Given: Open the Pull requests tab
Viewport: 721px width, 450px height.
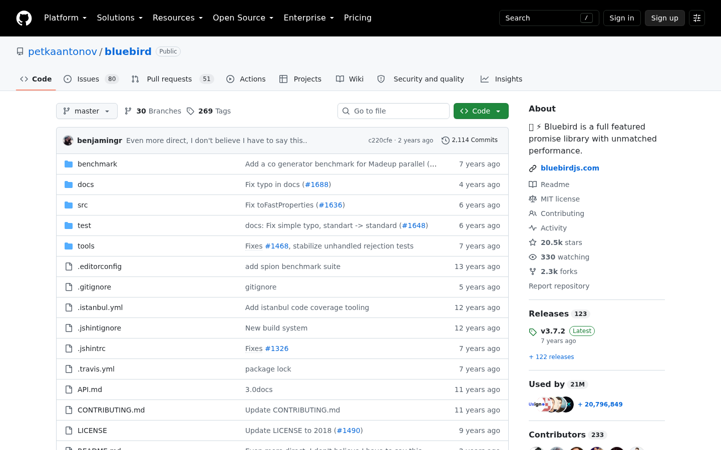Looking at the screenshot, I should click(173, 79).
